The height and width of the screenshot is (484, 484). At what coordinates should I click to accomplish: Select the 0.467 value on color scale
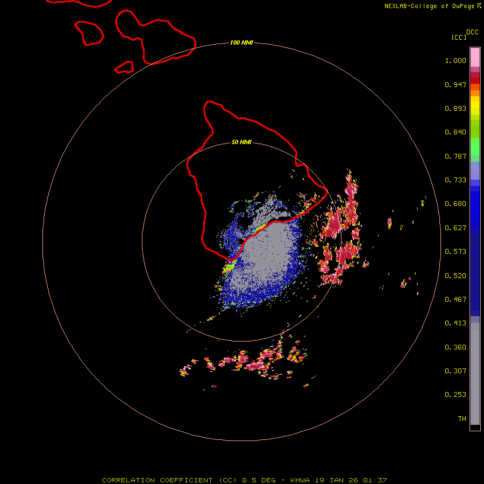(x=455, y=300)
